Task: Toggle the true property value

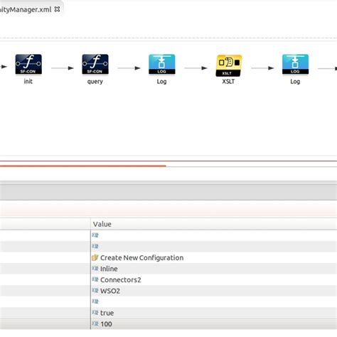Action: pos(213,313)
